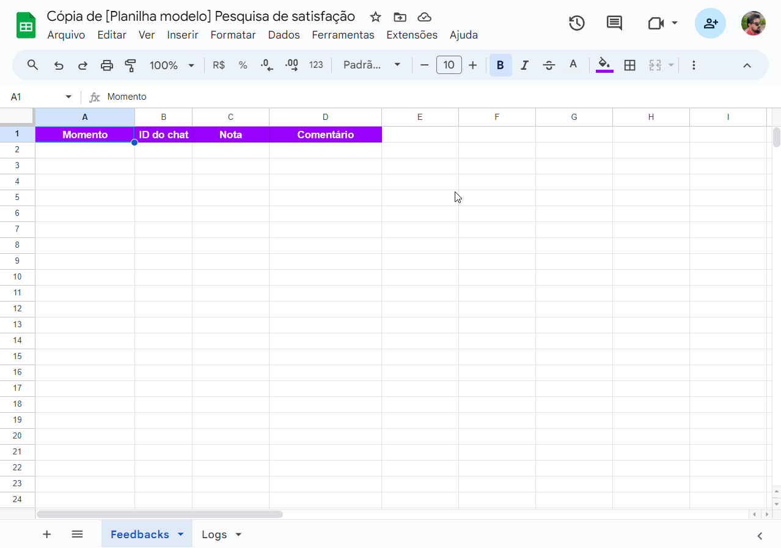The height and width of the screenshot is (548, 781).
Task: Open the Formatar menu
Action: tap(233, 35)
